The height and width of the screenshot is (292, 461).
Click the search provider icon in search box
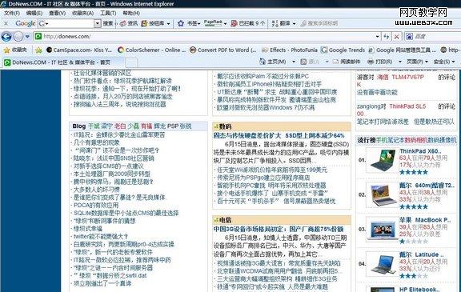coord(409,37)
